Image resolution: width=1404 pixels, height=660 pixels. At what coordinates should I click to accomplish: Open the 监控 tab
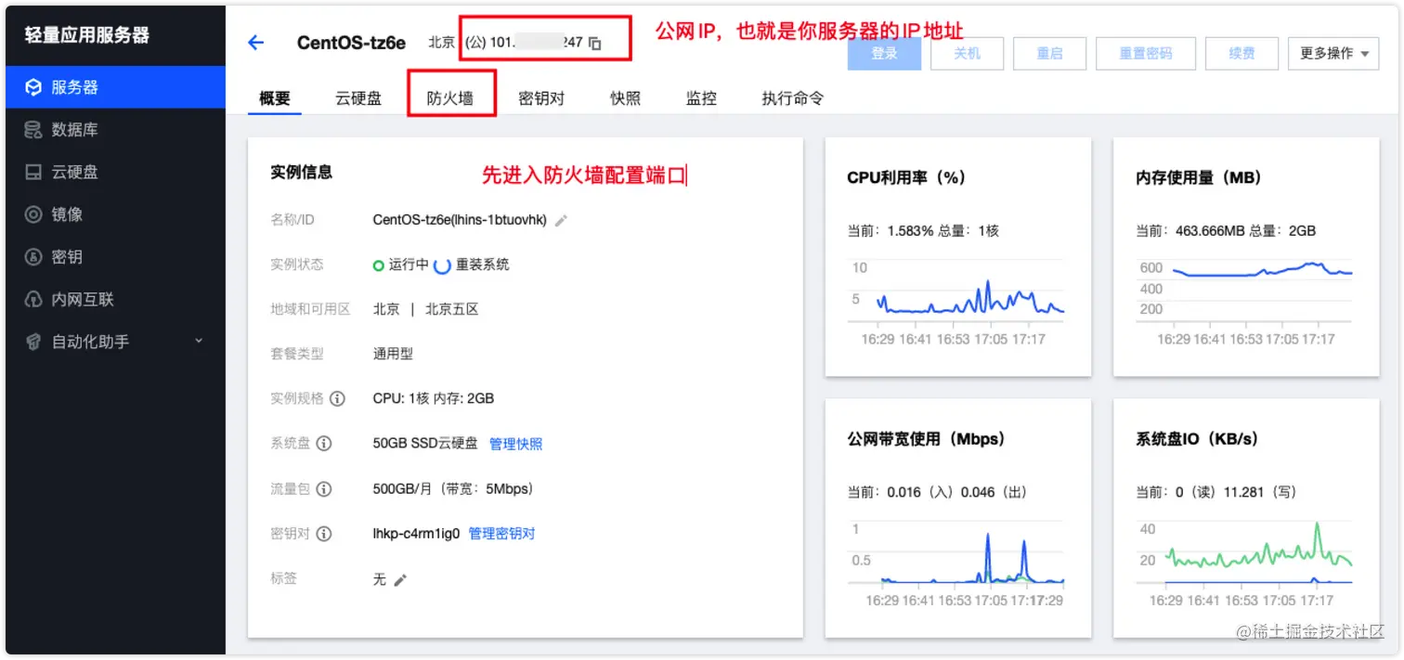click(701, 98)
